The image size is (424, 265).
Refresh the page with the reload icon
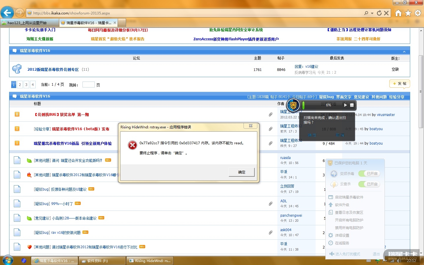379,13
